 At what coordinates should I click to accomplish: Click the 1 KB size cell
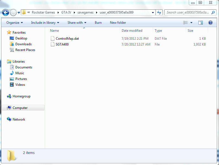(203, 39)
